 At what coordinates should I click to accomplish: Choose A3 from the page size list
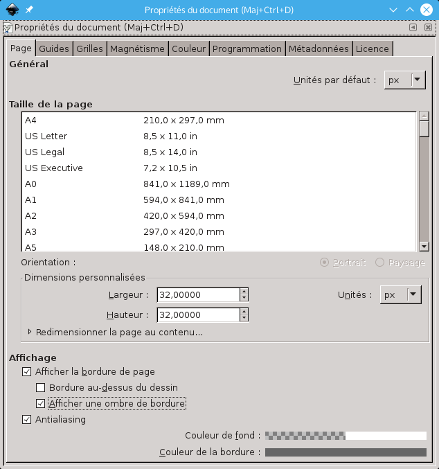click(31, 231)
